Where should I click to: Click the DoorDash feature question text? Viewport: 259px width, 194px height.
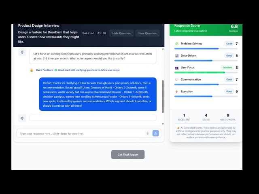pyautogui.click(x=49, y=37)
